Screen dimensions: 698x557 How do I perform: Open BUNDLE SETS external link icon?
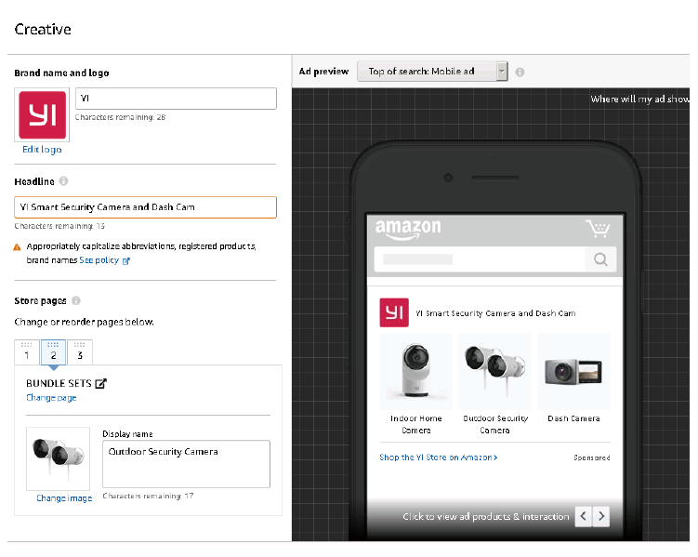[100, 383]
